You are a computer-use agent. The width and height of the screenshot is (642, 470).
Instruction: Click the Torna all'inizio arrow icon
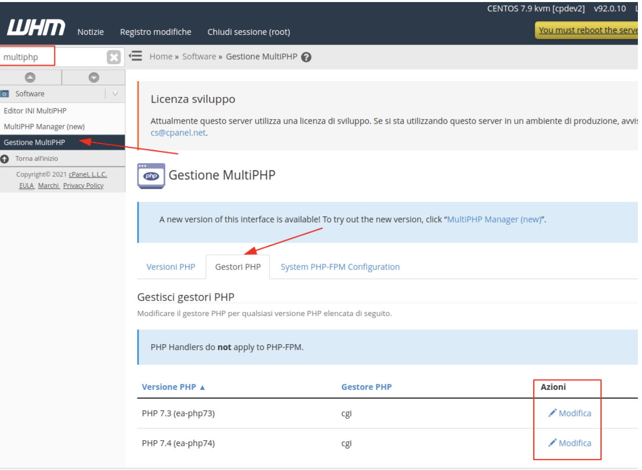click(x=5, y=159)
